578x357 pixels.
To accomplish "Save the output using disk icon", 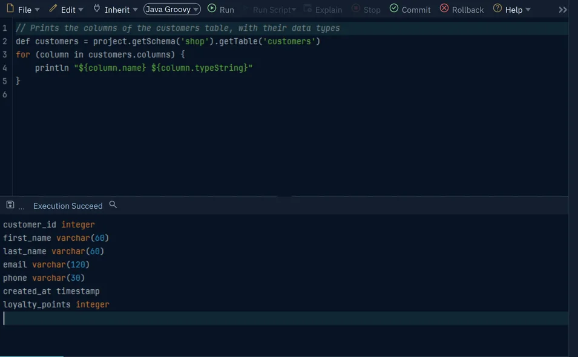I will pos(10,205).
